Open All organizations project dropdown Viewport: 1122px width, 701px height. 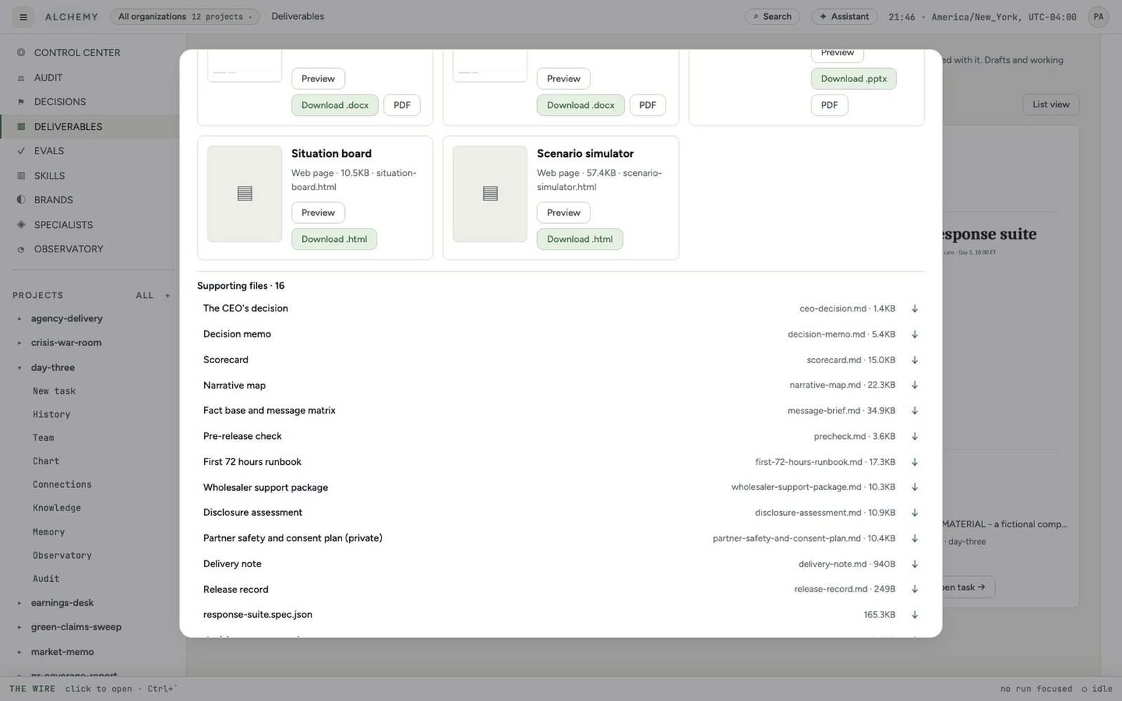click(185, 17)
